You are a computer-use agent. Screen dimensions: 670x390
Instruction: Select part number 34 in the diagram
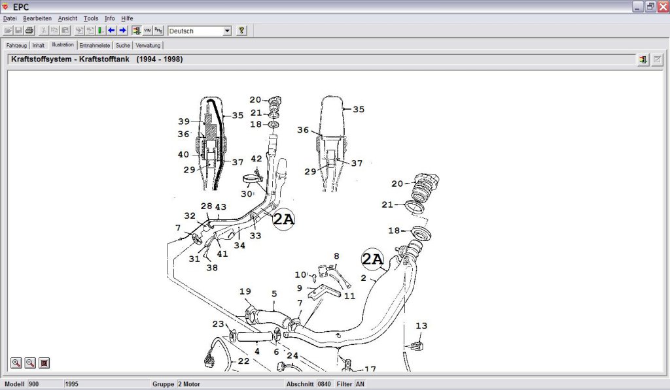tap(239, 246)
